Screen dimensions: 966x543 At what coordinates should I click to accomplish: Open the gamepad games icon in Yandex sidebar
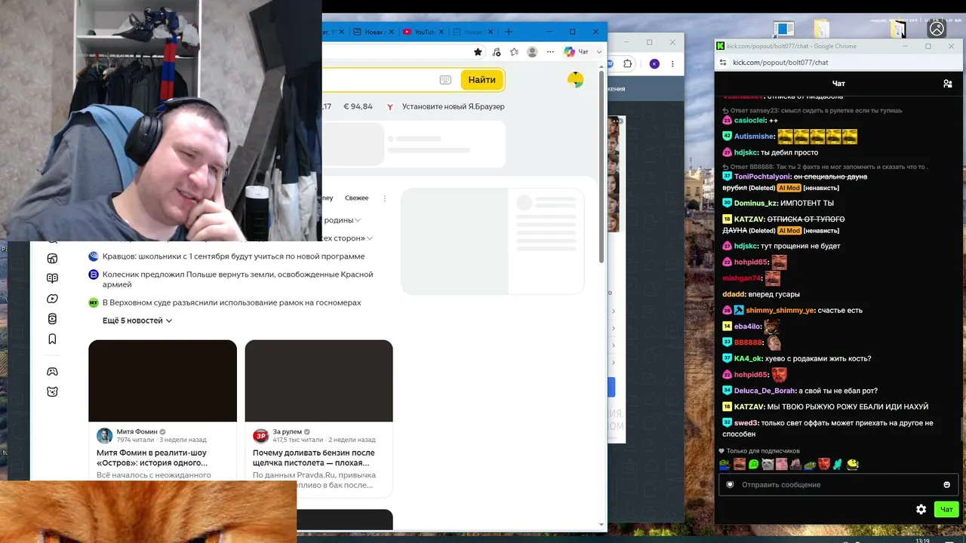point(52,371)
